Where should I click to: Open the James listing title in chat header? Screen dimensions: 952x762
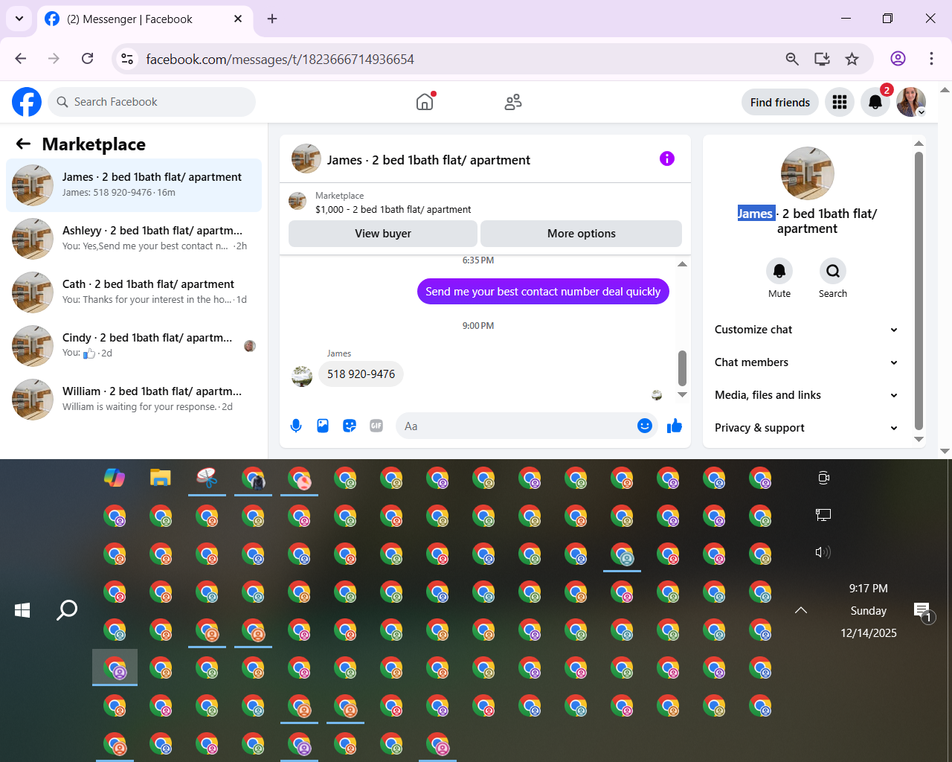tap(428, 160)
